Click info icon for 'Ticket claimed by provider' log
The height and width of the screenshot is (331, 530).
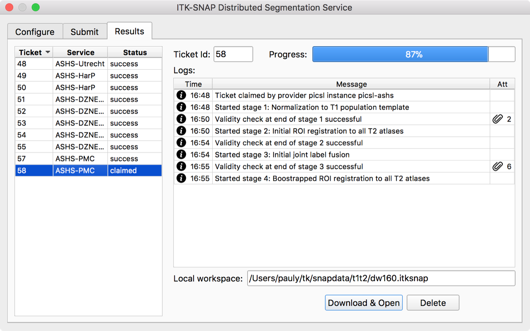coord(181,95)
